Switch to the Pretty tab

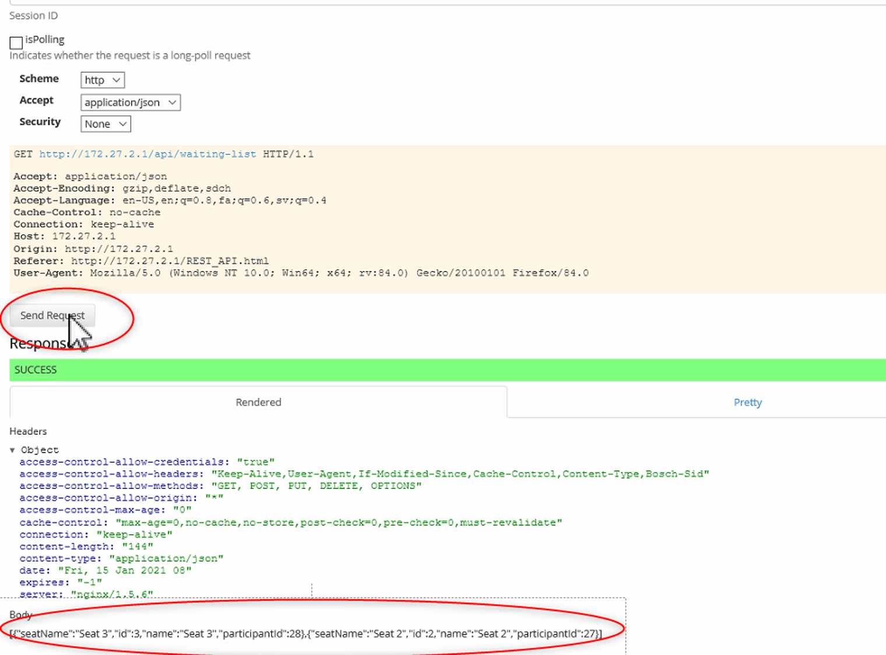coord(747,402)
